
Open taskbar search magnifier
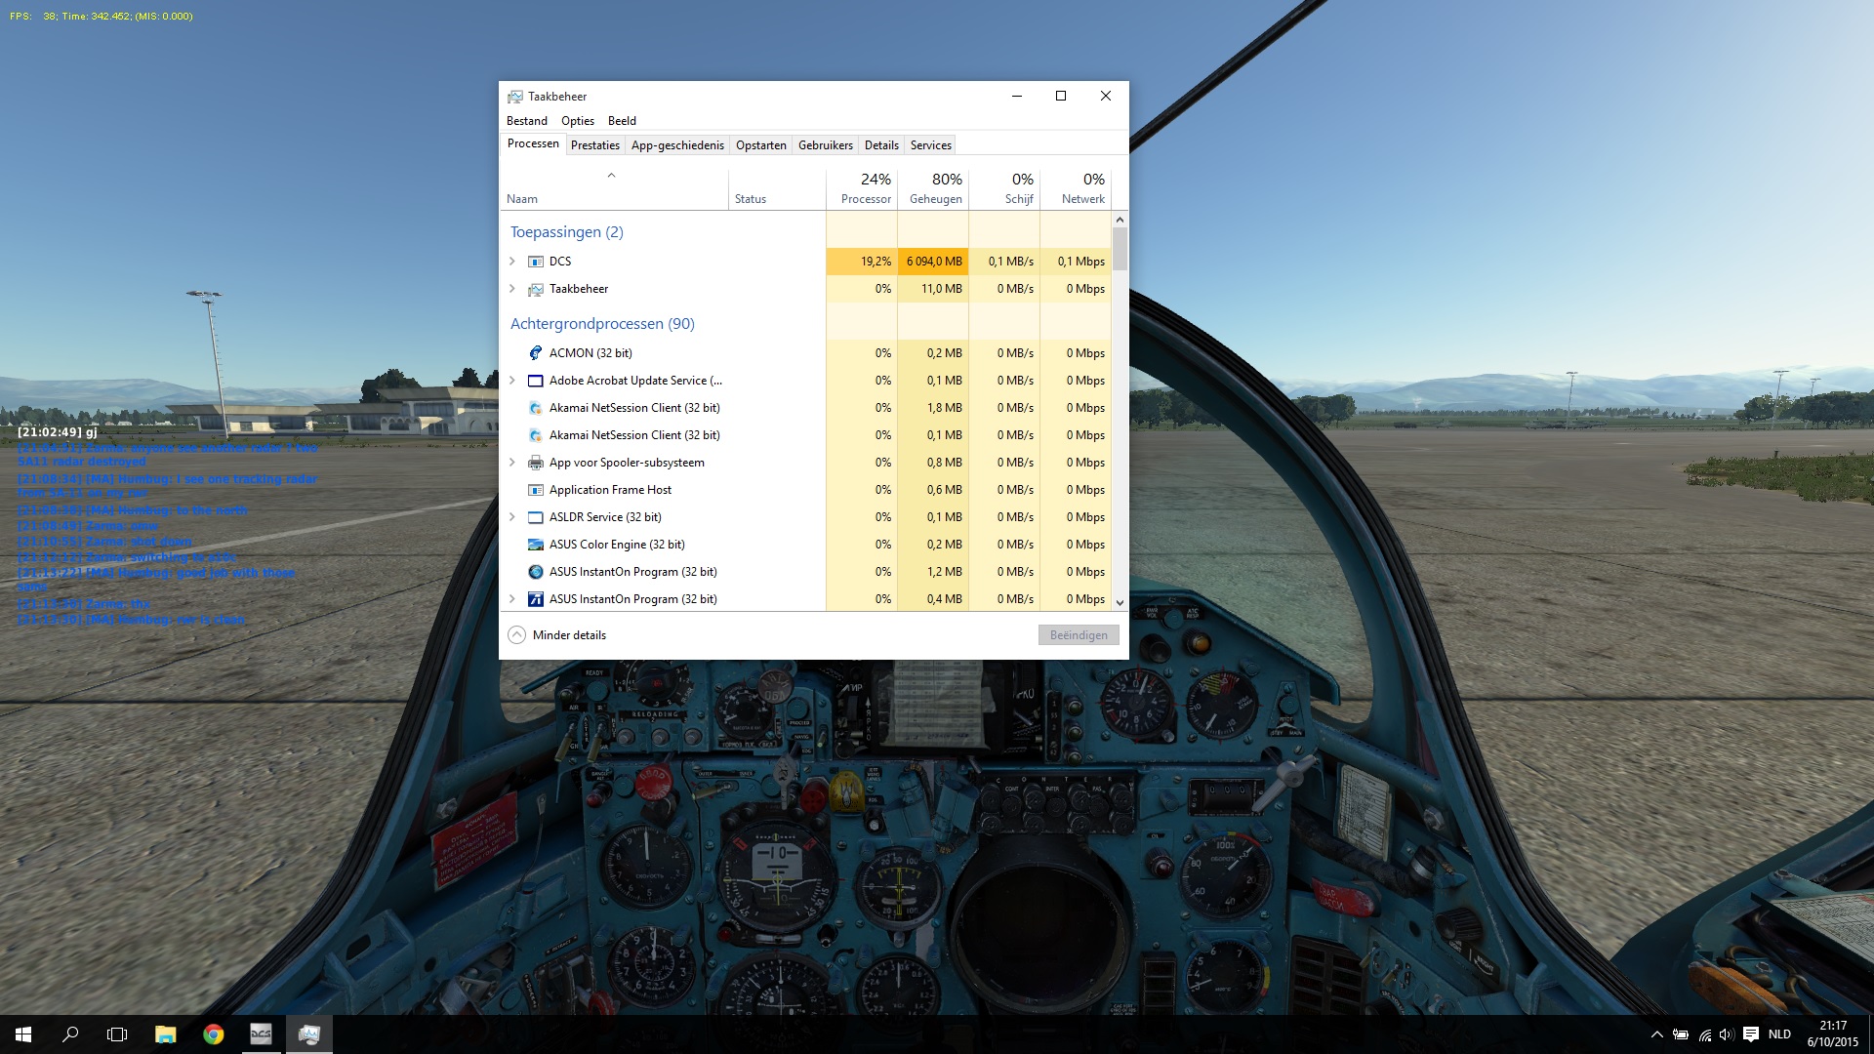point(70,1034)
